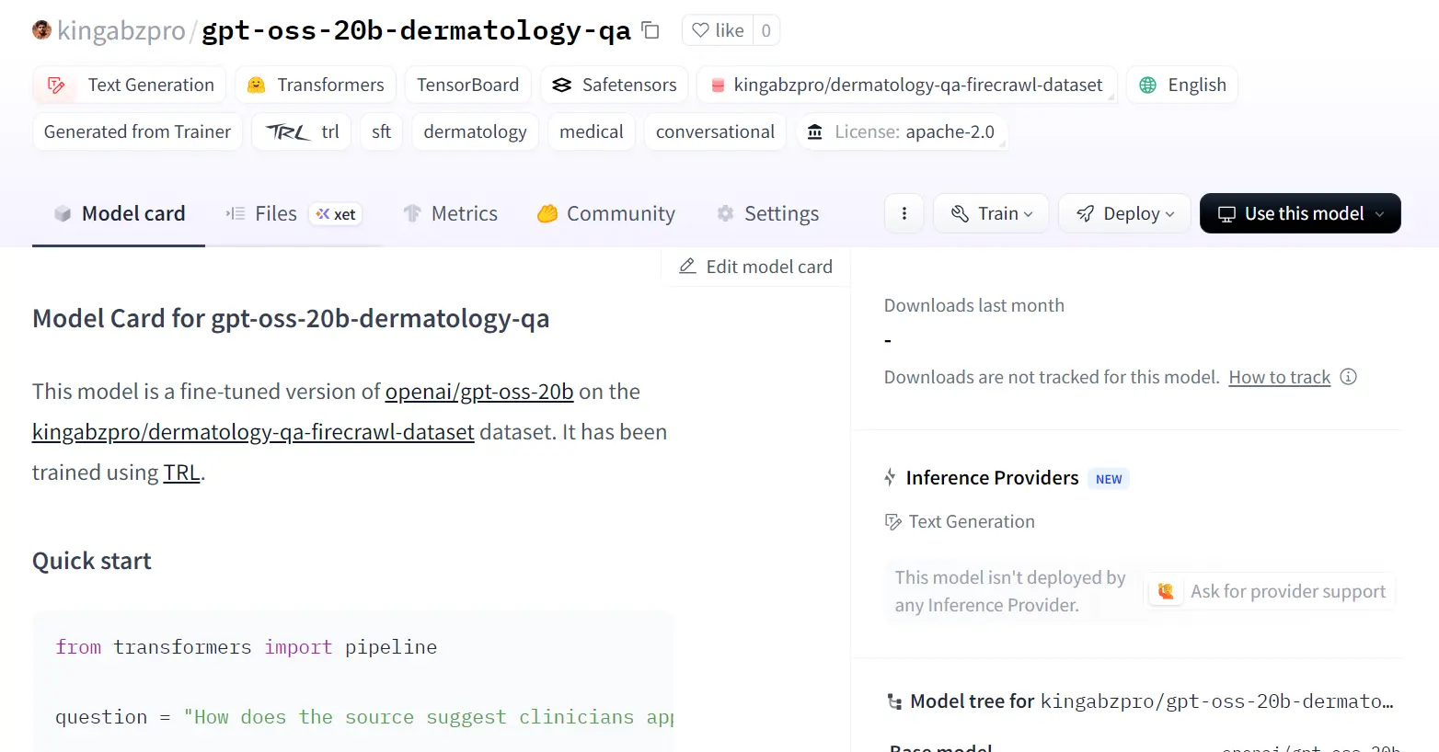Click the kingabzpro user avatar

tap(41, 30)
